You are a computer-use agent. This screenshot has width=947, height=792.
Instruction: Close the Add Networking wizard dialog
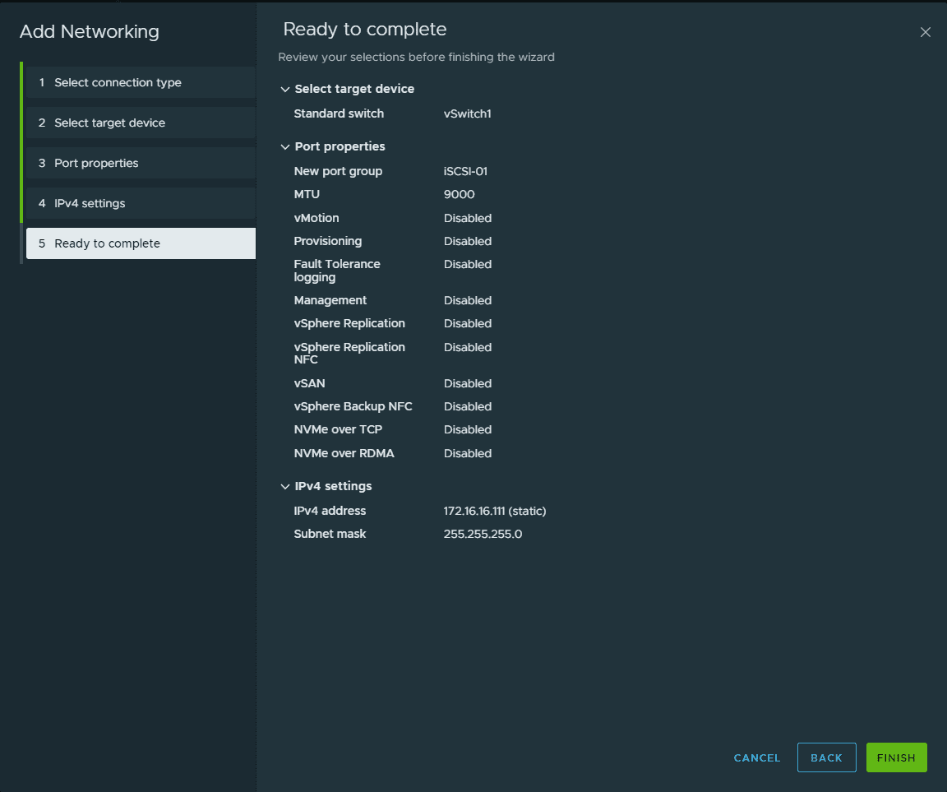coord(925,33)
